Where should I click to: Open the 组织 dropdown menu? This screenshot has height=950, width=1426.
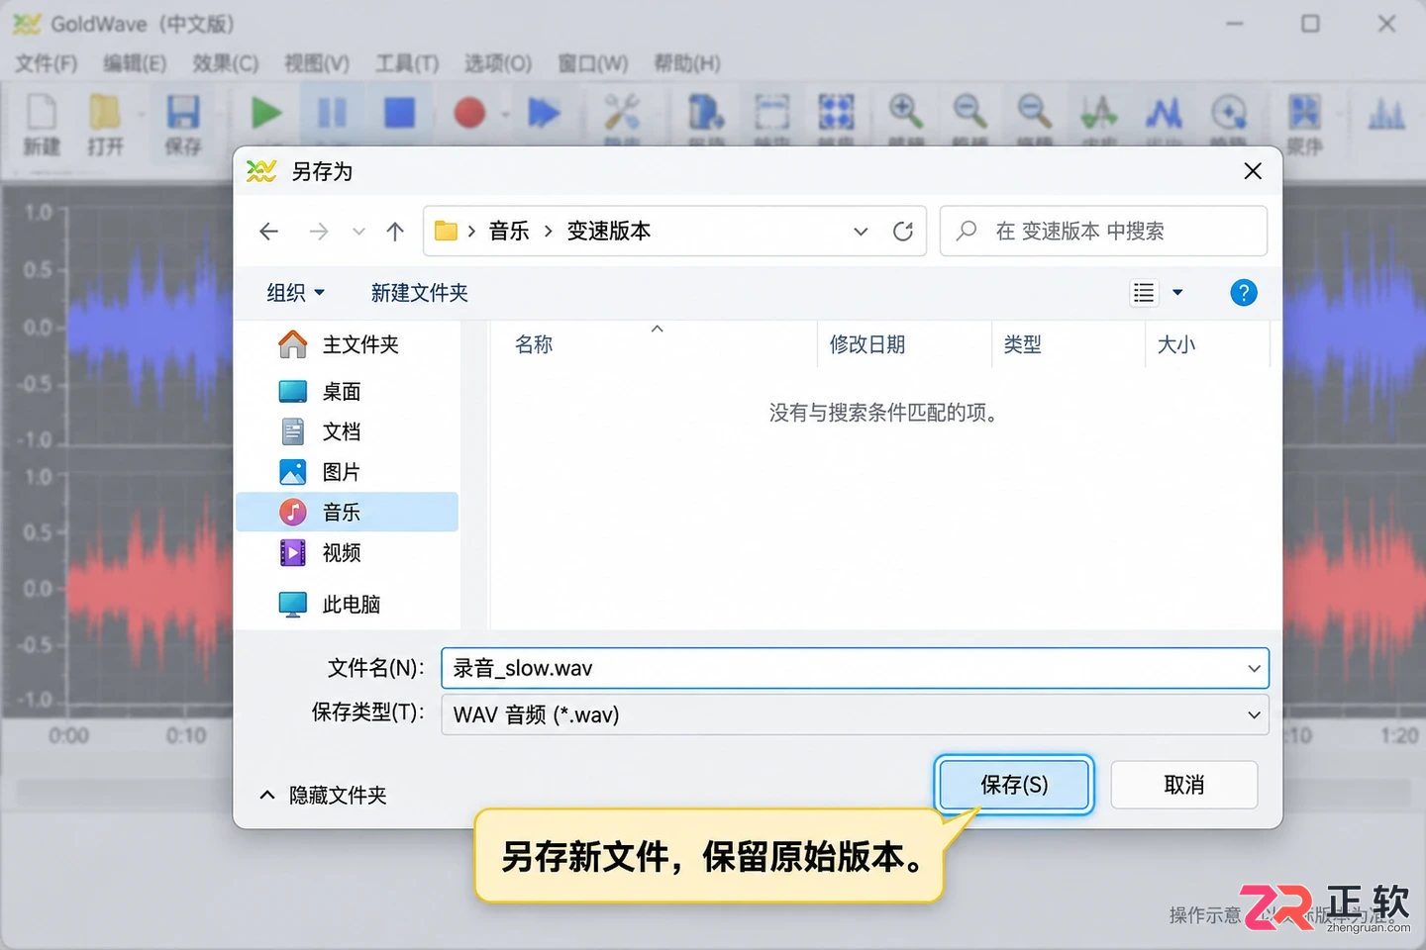(x=295, y=293)
